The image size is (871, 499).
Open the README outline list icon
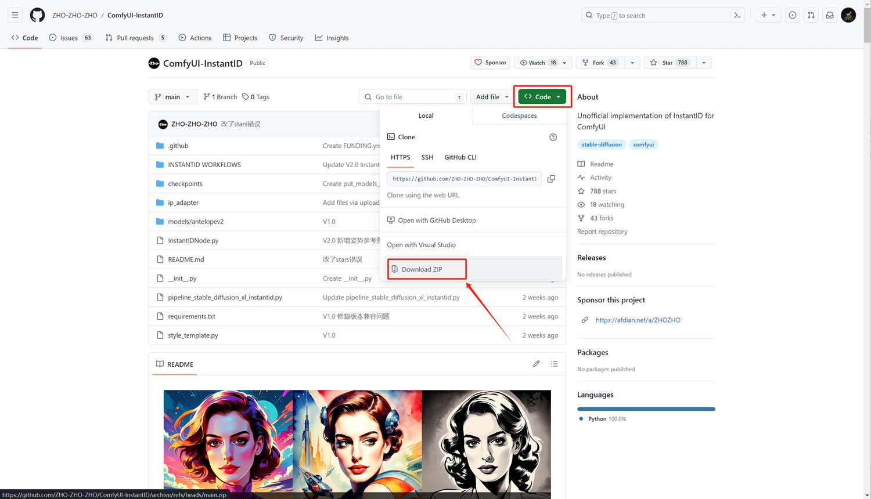tap(554, 364)
